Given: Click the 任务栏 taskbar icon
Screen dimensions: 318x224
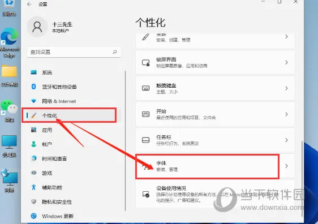Looking at the screenshot, I should [145, 140].
